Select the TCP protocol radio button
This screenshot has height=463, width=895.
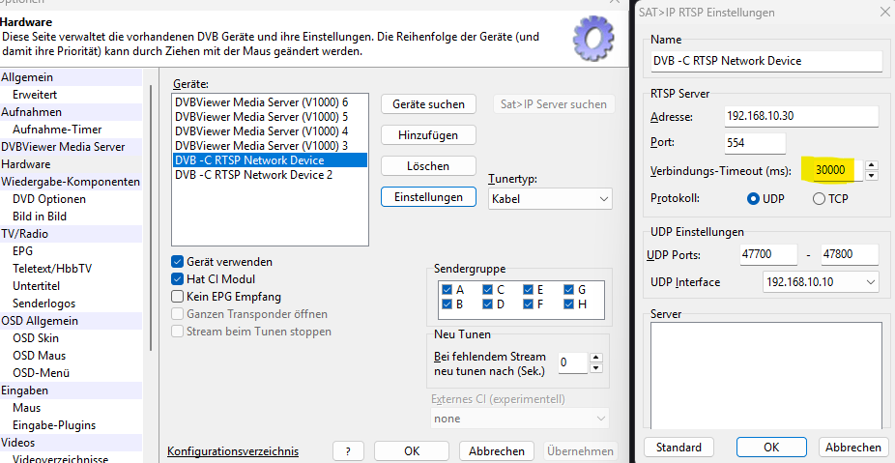[x=819, y=199]
